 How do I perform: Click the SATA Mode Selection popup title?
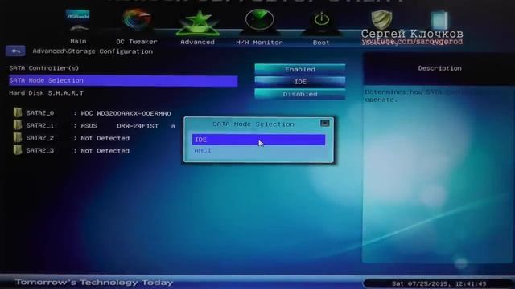point(253,124)
